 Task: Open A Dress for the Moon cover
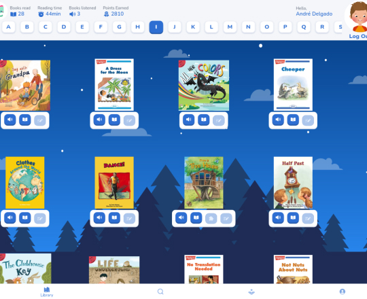pos(114,84)
